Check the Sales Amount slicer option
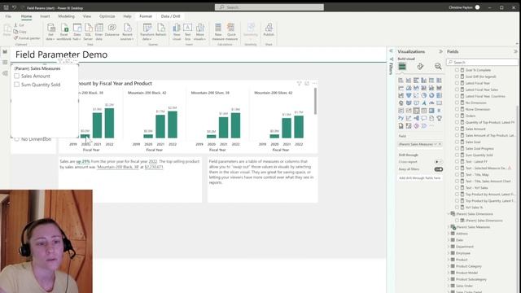The width and height of the screenshot is (521, 293). 16,76
